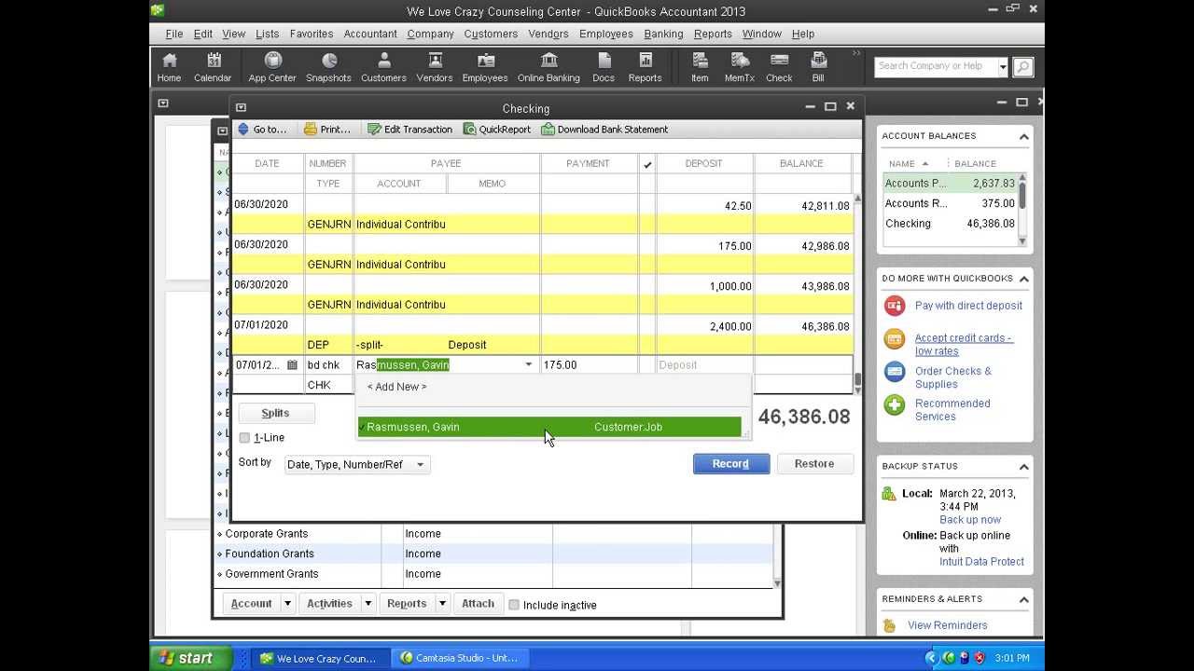Click Search Company or Help field
Image resolution: width=1194 pixels, height=671 pixels.
tap(936, 66)
